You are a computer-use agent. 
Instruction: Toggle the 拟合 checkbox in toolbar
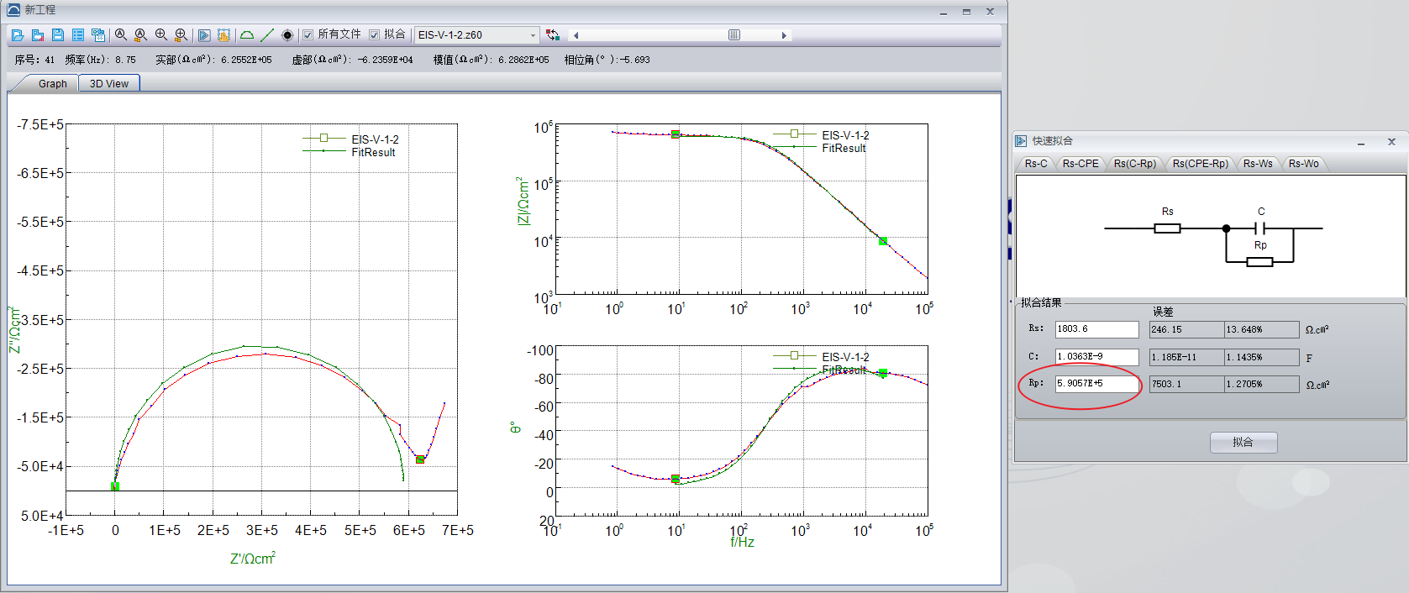pos(375,35)
